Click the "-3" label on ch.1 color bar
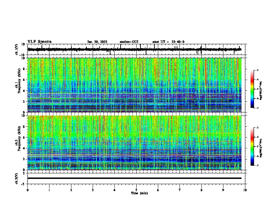The width and height of the screenshot is (276, 213). click(257, 70)
